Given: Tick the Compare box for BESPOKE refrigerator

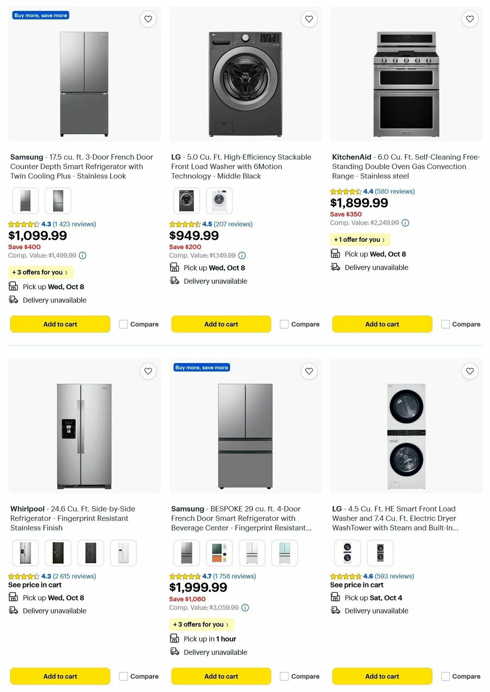Looking at the screenshot, I should [284, 676].
